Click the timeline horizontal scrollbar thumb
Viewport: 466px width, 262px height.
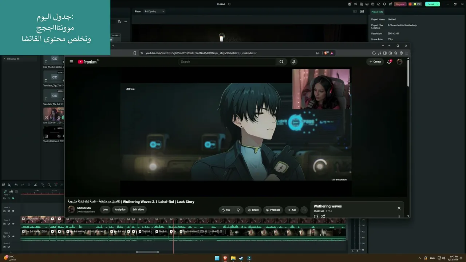[147, 252]
